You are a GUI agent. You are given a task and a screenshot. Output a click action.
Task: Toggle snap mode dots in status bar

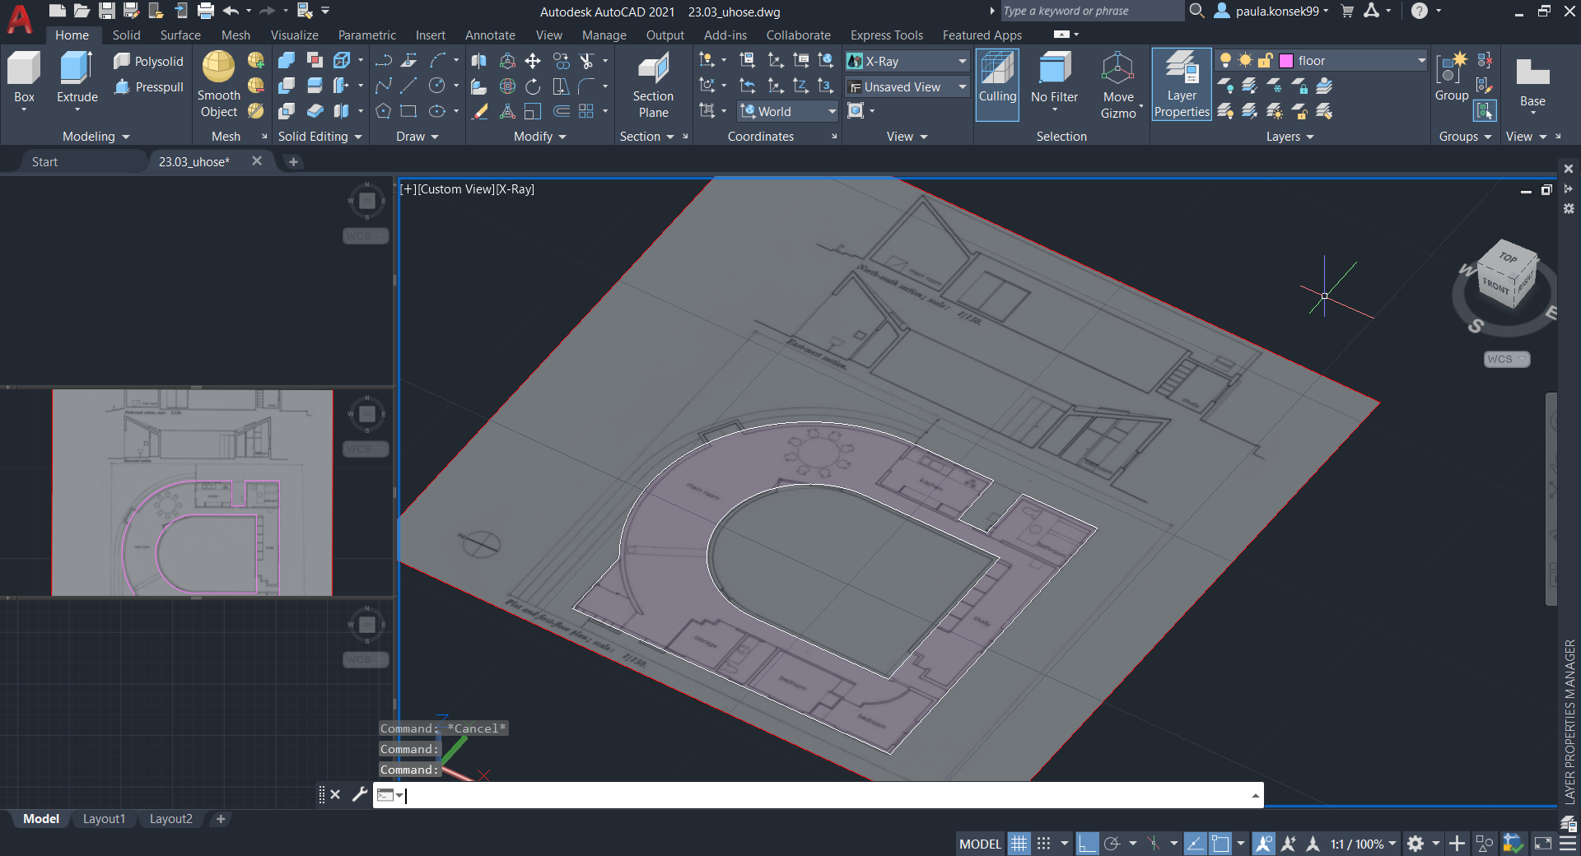coord(1043,844)
